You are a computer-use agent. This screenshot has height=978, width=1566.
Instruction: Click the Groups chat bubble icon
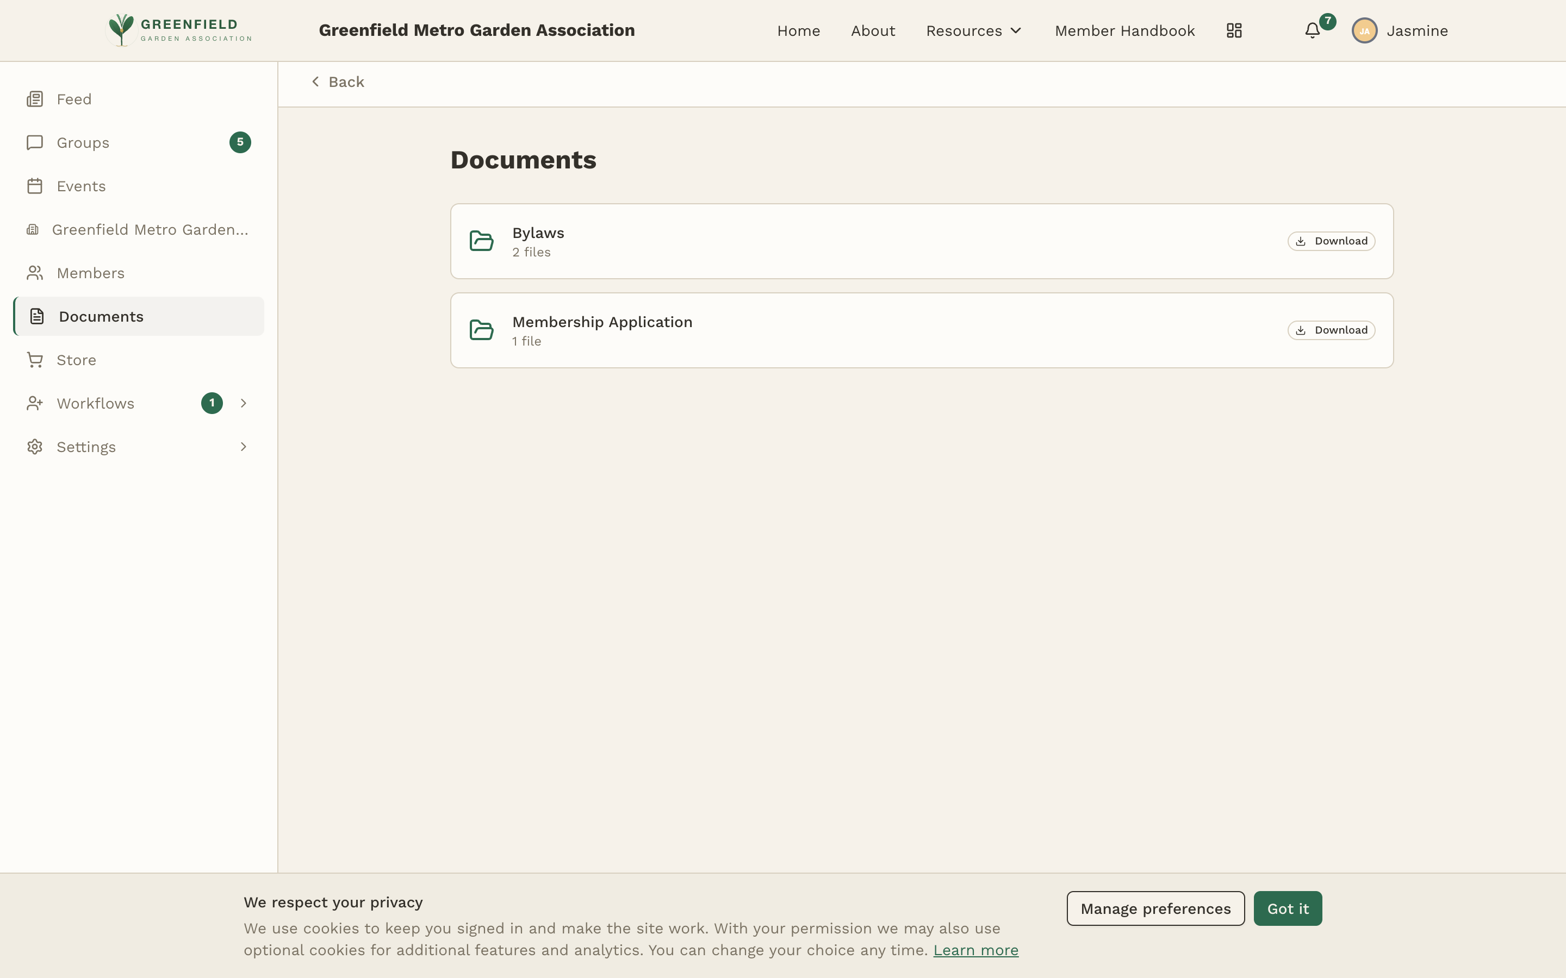pos(35,142)
